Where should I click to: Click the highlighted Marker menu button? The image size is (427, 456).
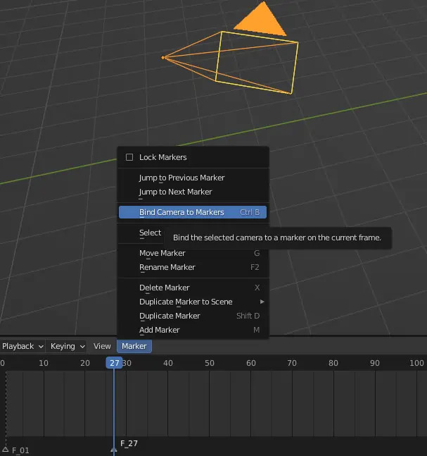[134, 346]
